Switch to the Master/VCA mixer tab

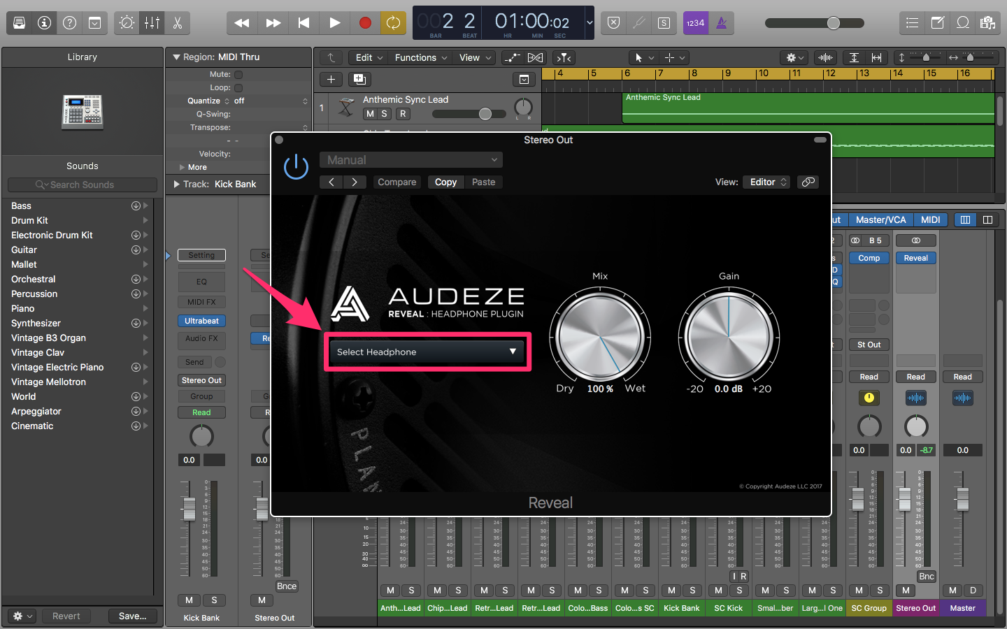pyautogui.click(x=880, y=219)
